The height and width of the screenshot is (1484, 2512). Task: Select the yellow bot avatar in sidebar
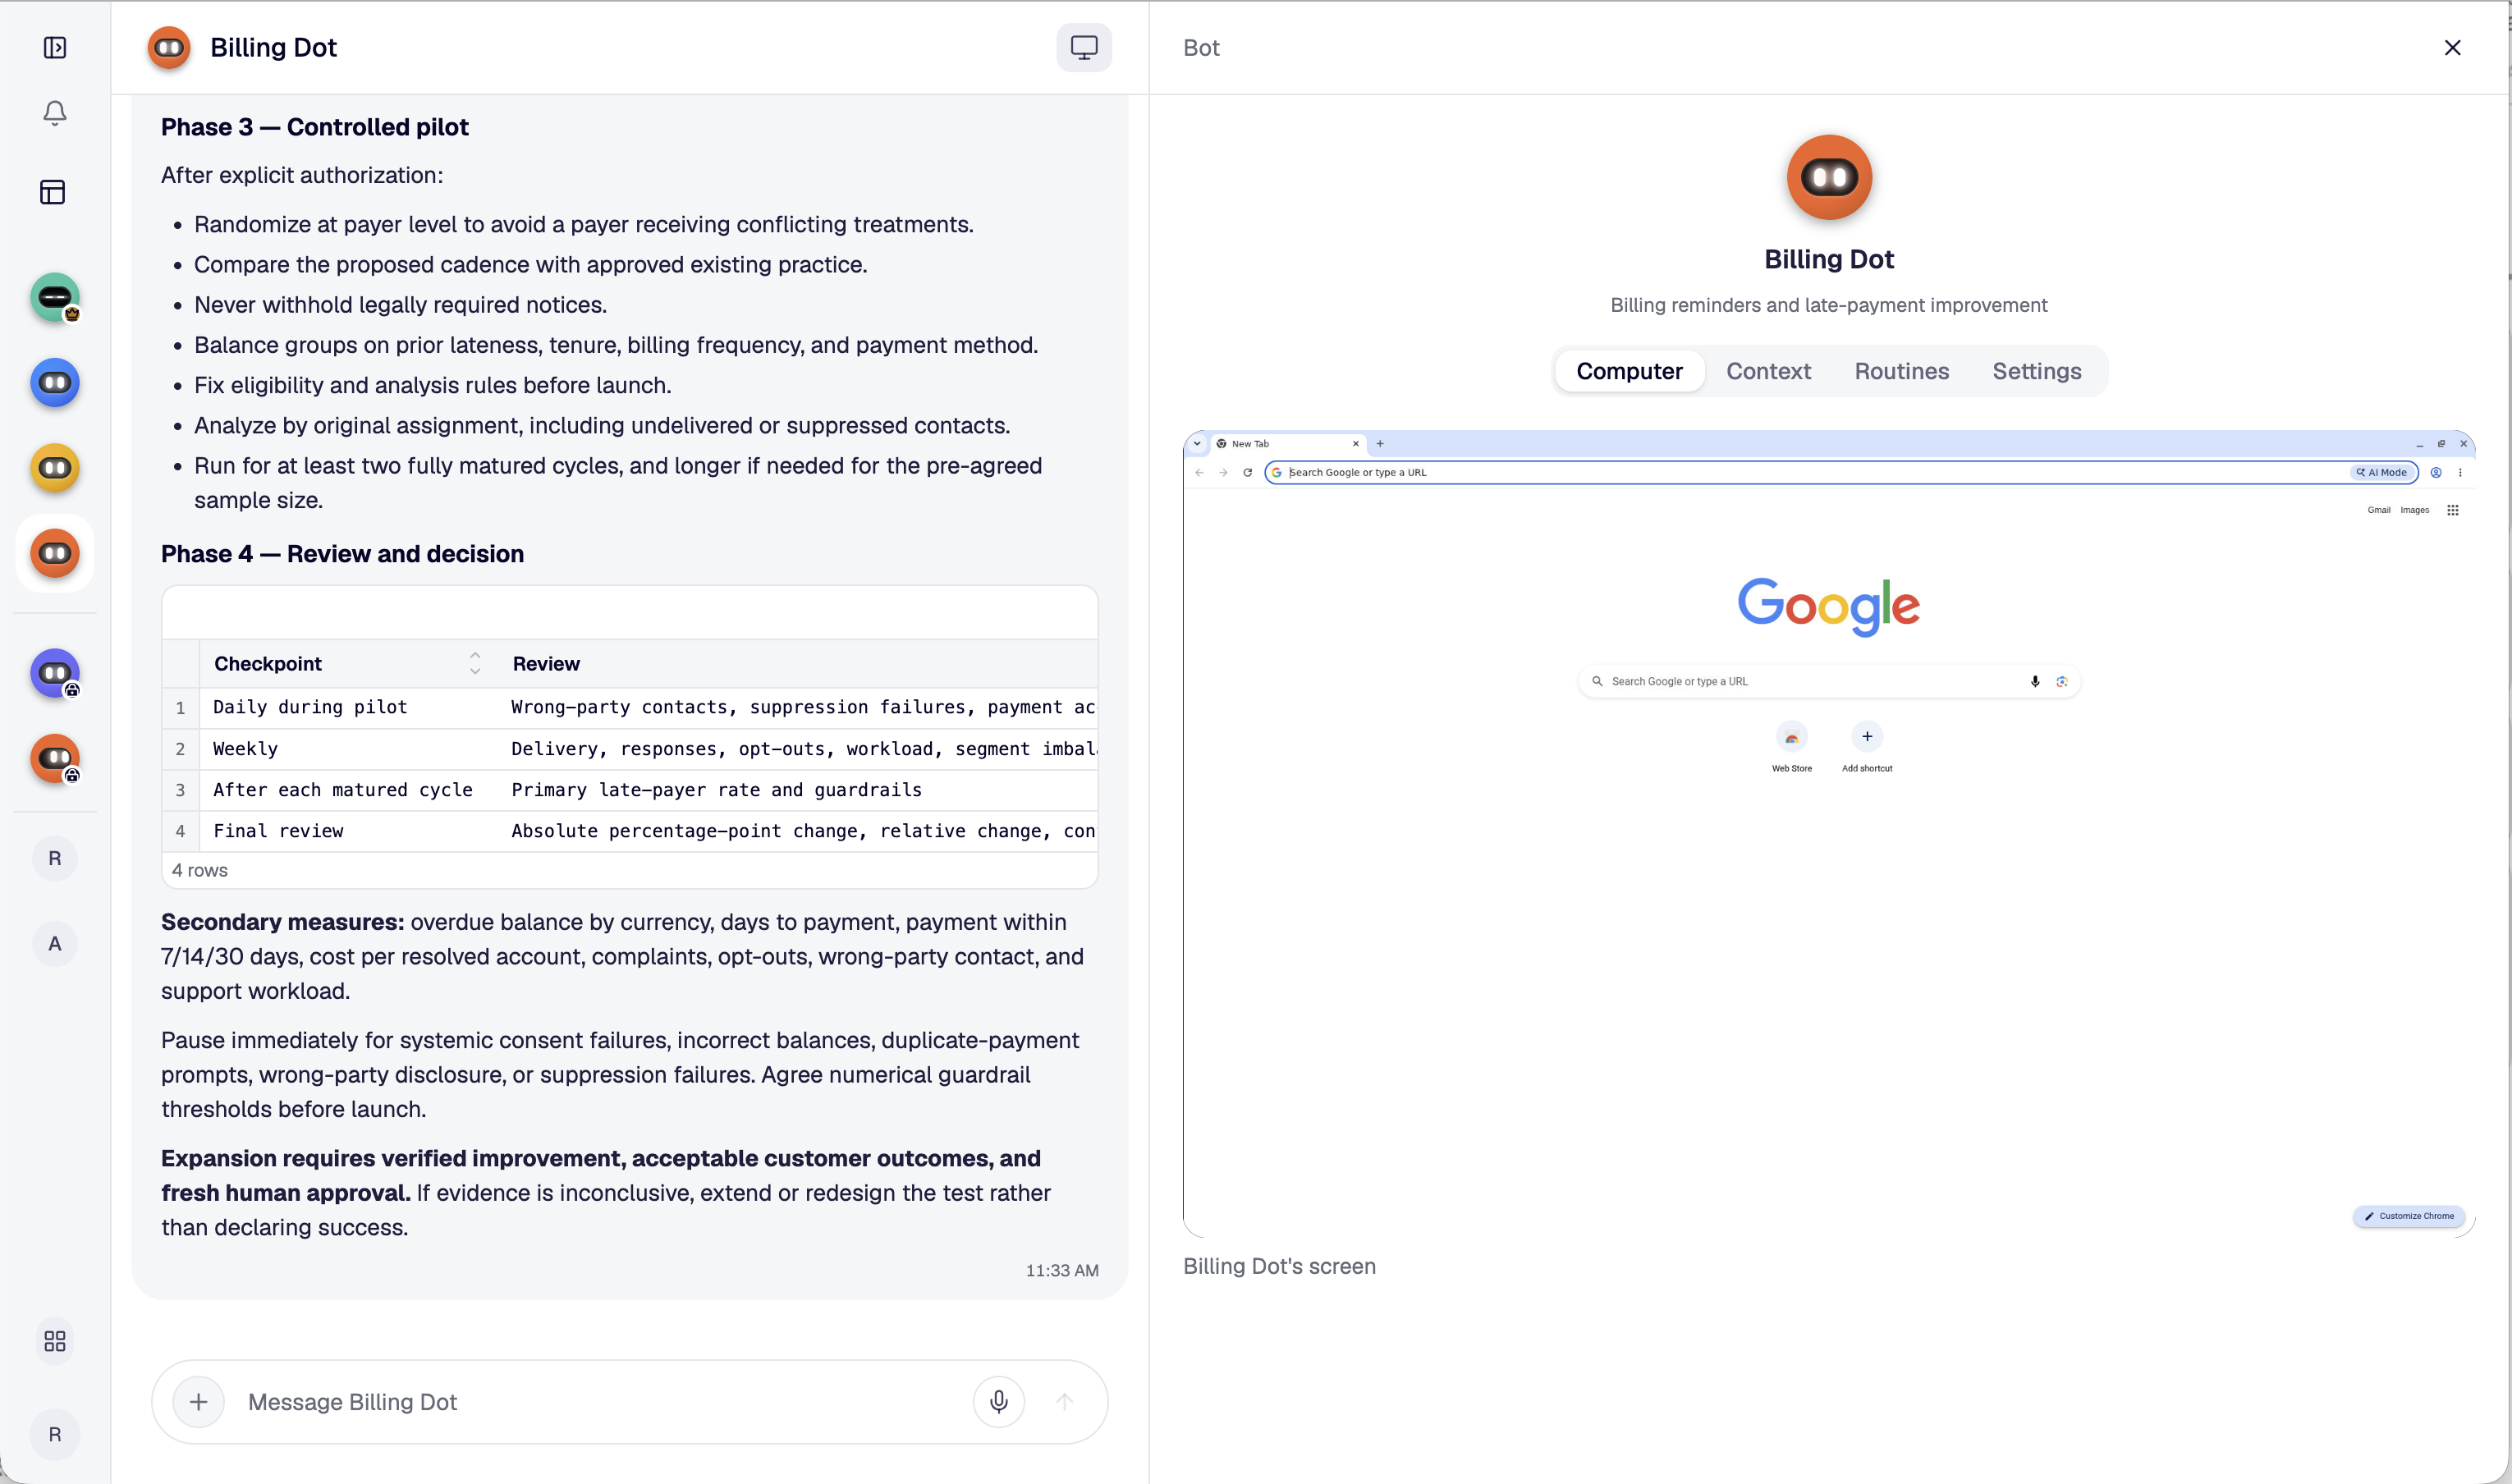pos(55,468)
